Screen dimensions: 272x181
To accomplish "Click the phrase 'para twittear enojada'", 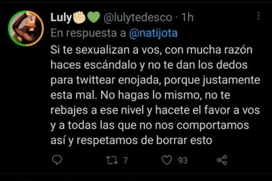I will coord(105,80).
